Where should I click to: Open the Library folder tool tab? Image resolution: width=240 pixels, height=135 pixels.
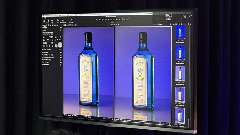43,25
